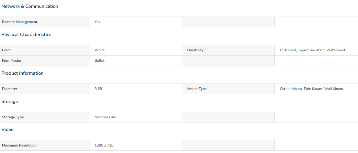This screenshot has height=153, width=358.
Task: Click the 3.68" diameter value
Action: 99,89
